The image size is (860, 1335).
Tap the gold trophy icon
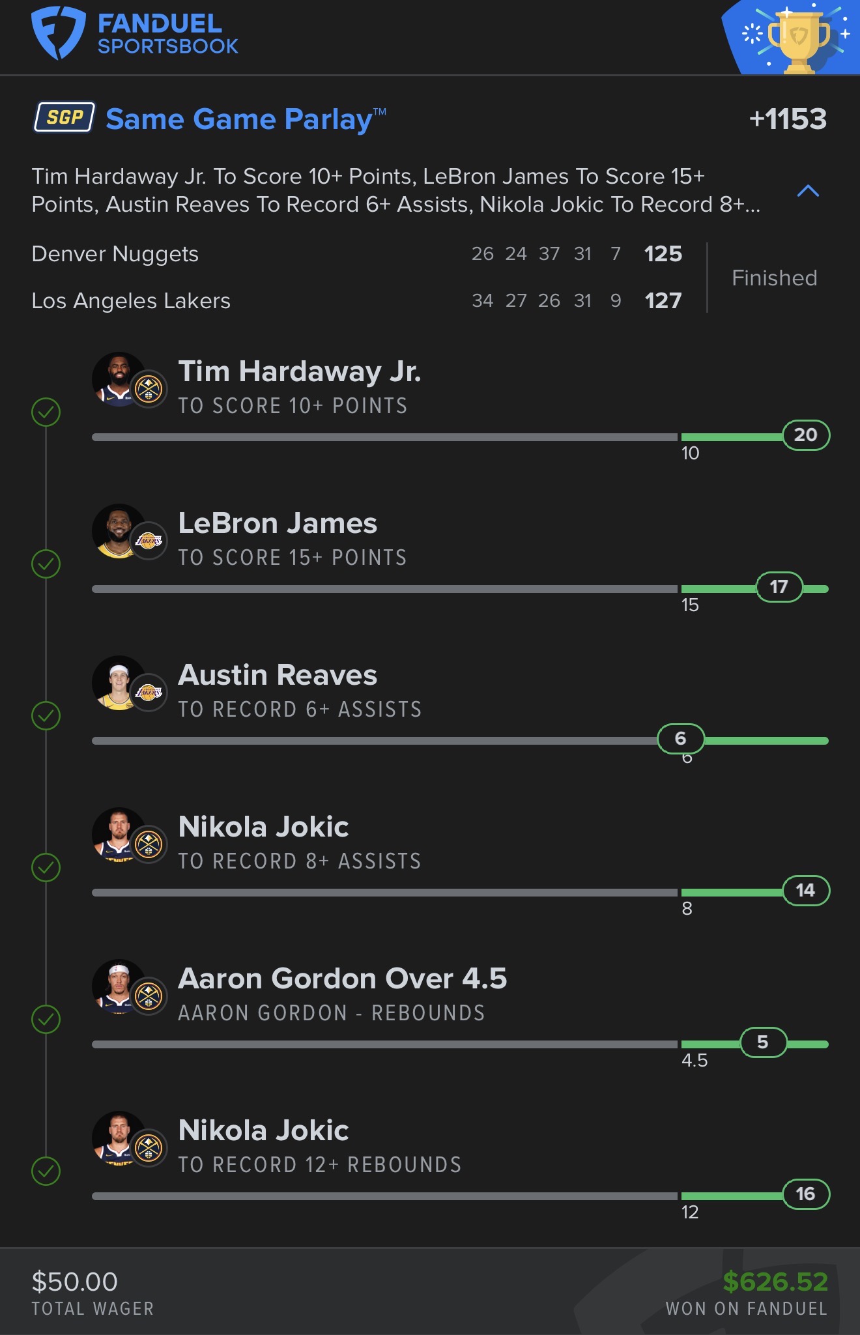click(x=799, y=40)
